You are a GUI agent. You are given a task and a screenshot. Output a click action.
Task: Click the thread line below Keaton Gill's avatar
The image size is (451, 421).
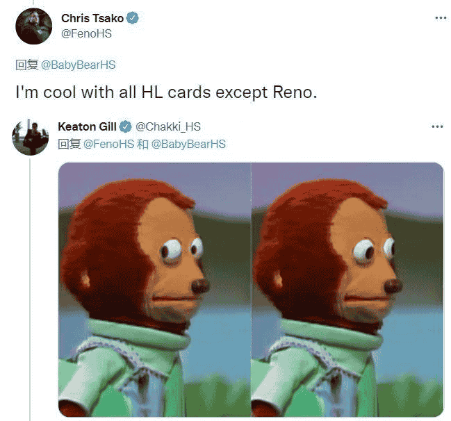[30, 289]
